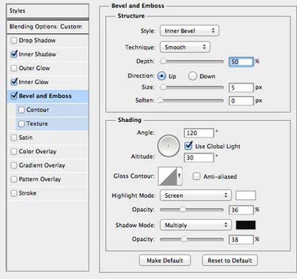Select Blending Options: Custom in the list

tap(48, 27)
